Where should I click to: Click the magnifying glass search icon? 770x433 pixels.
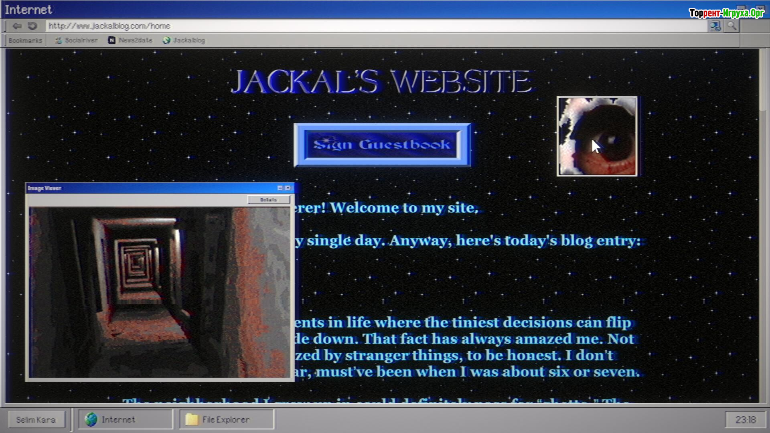[x=732, y=26]
